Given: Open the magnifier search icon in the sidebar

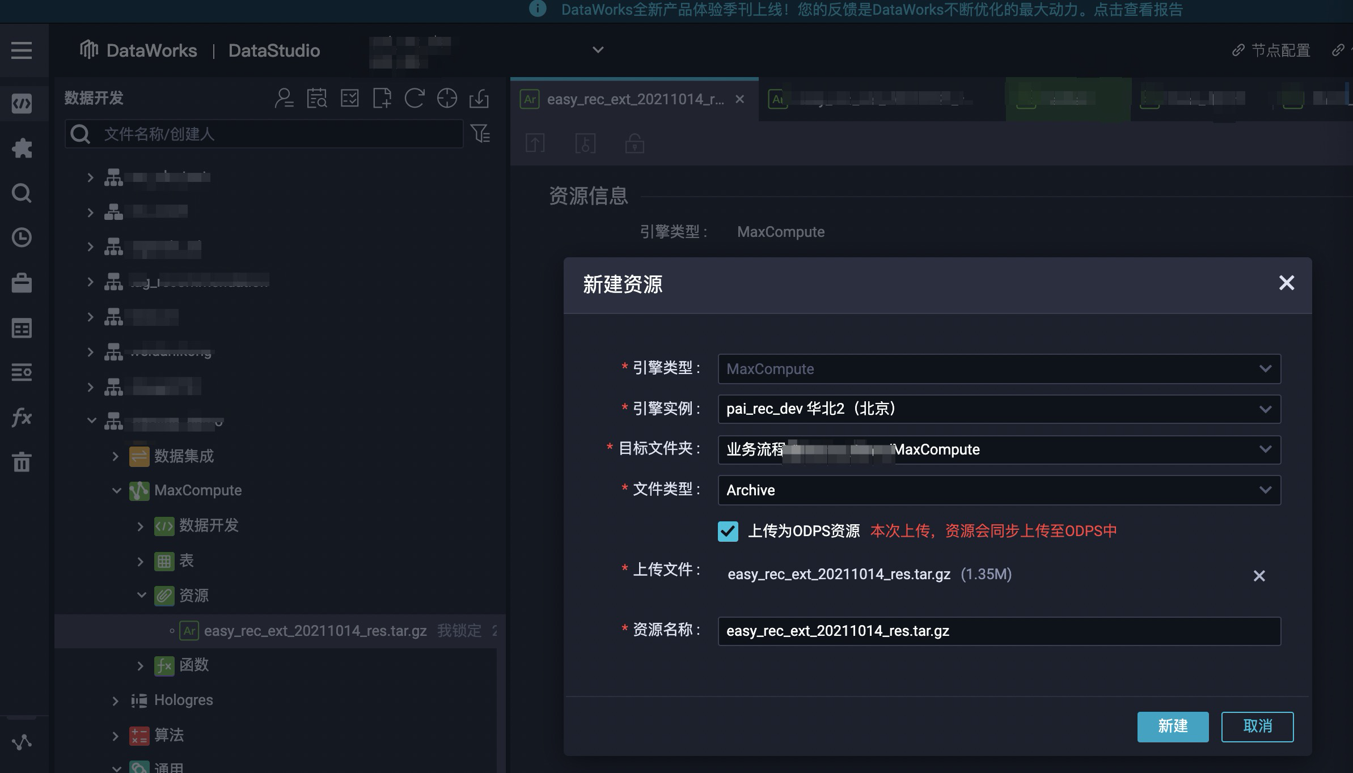Looking at the screenshot, I should 22,193.
